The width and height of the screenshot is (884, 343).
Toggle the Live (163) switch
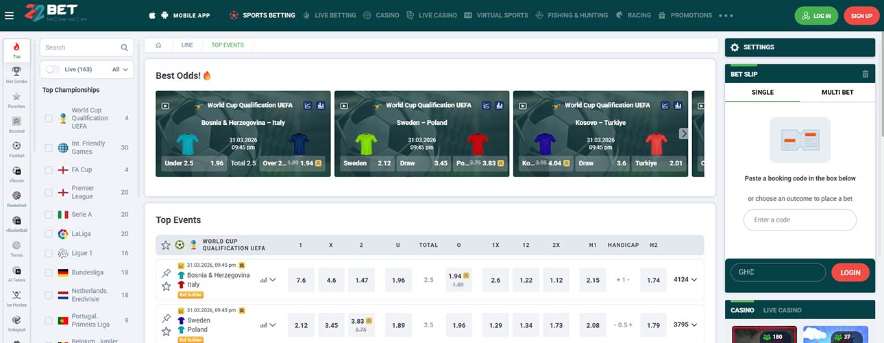click(53, 69)
